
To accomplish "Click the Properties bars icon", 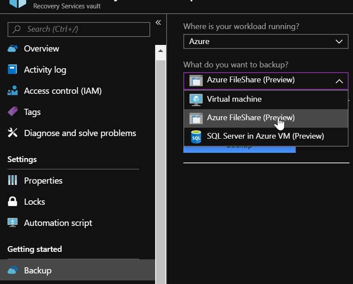I will point(12,181).
